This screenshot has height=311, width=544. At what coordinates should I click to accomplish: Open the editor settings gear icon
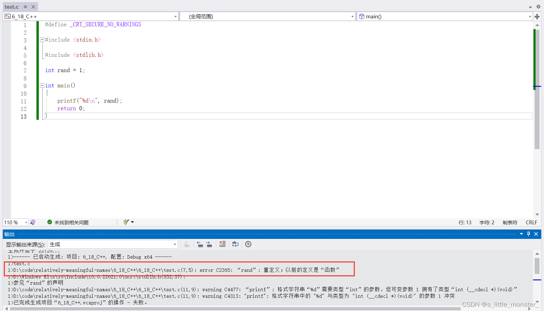538,7
